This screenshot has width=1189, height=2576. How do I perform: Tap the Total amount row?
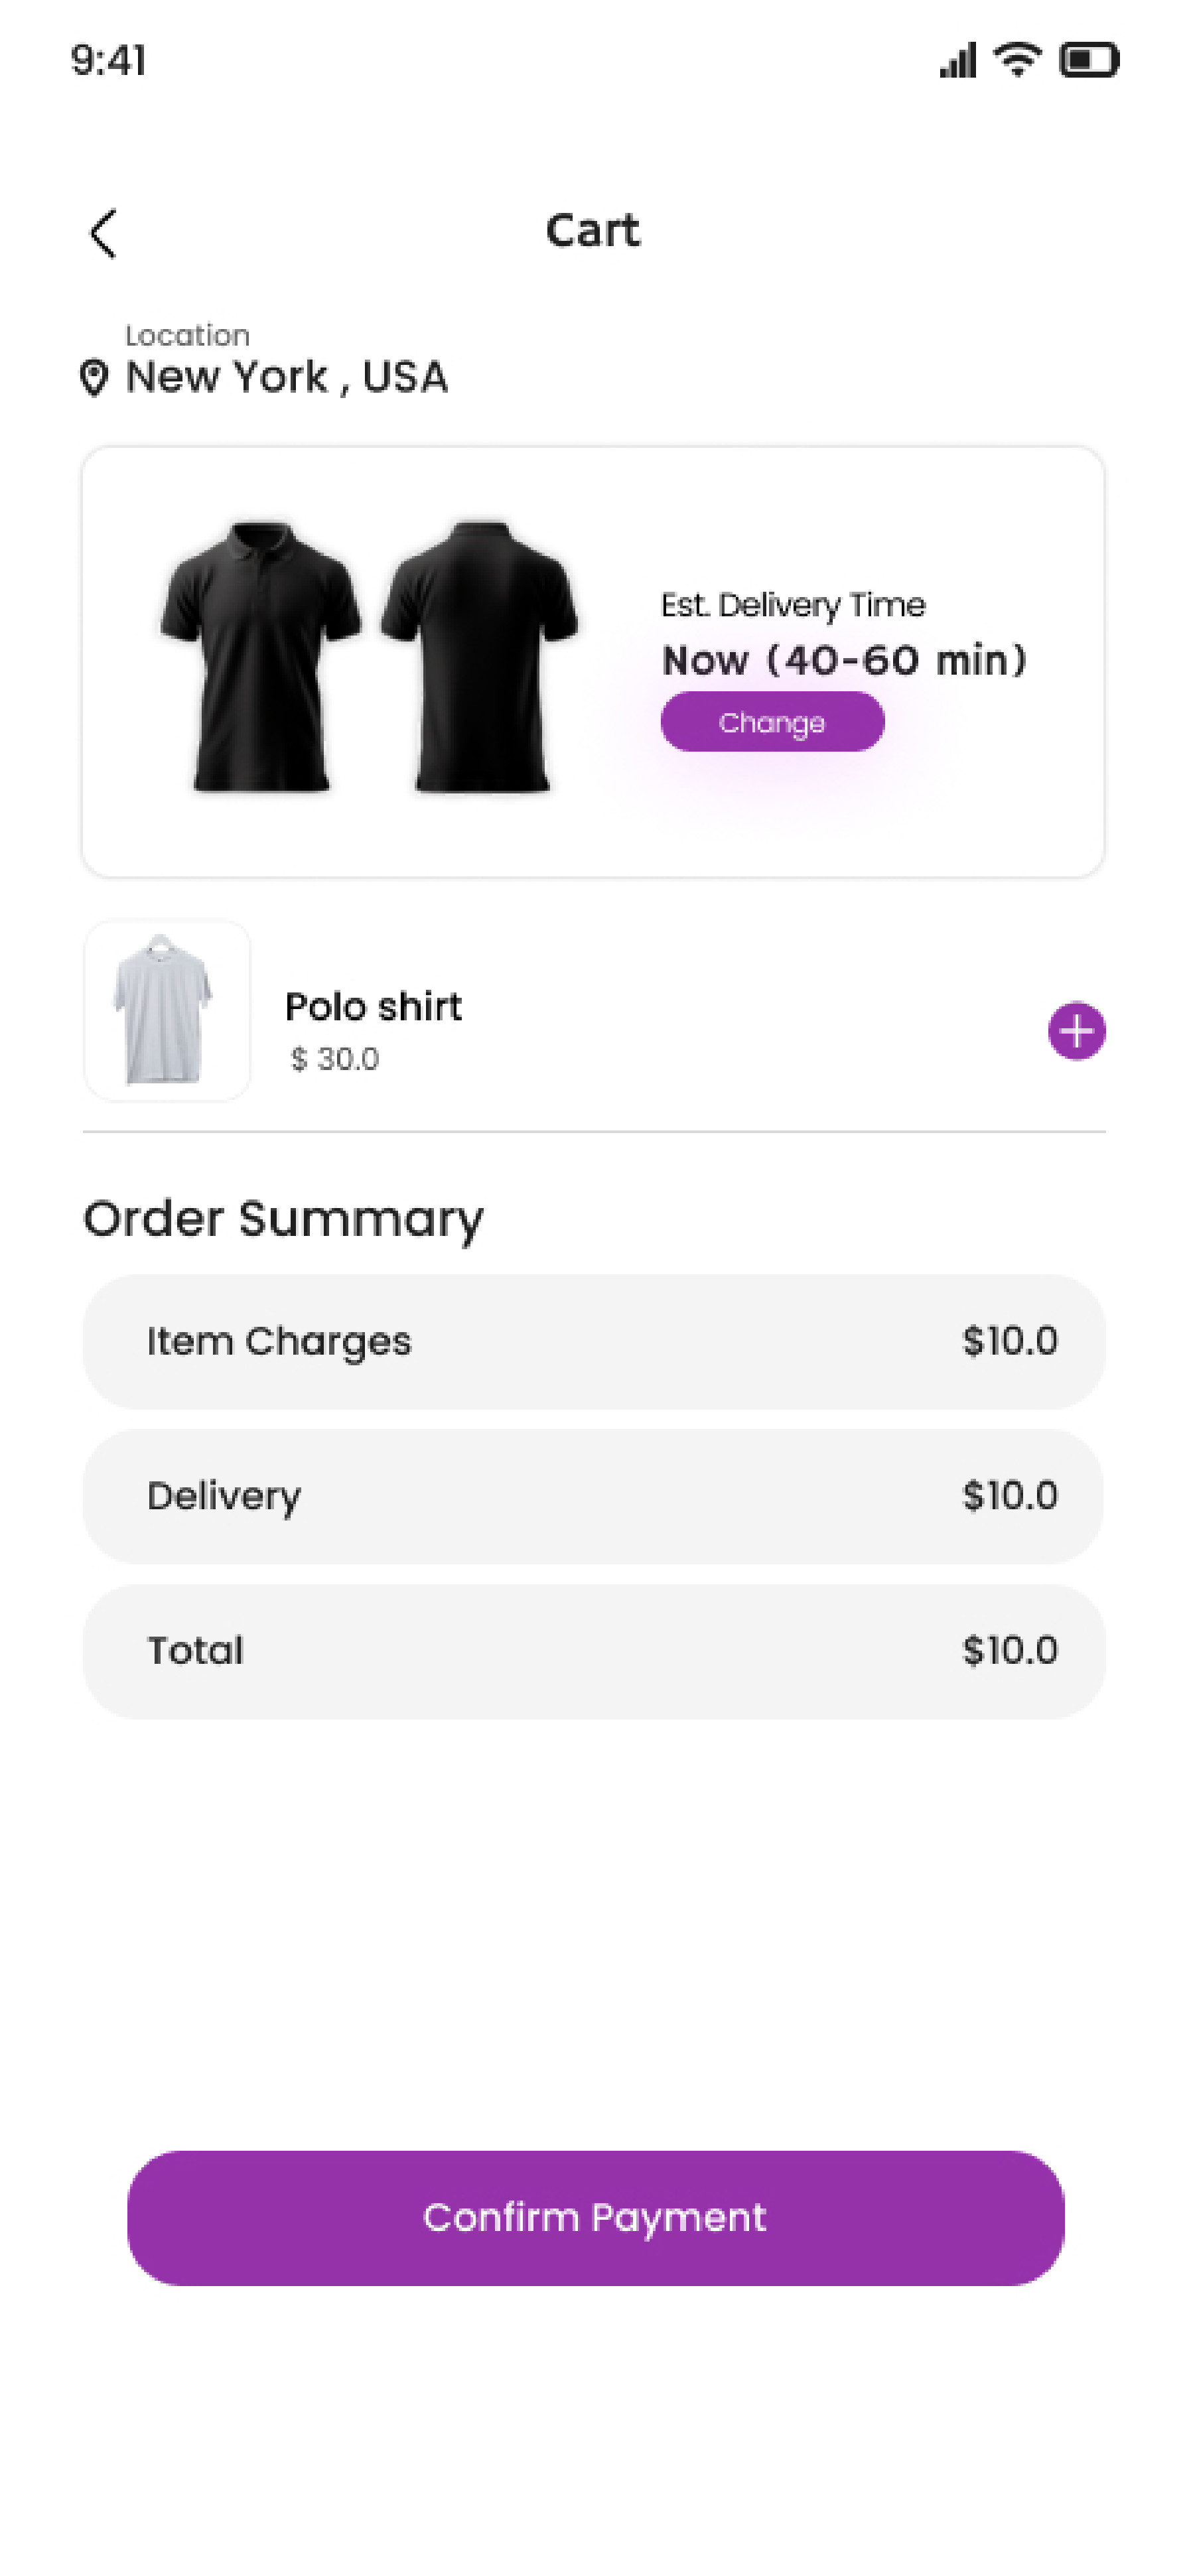594,1651
